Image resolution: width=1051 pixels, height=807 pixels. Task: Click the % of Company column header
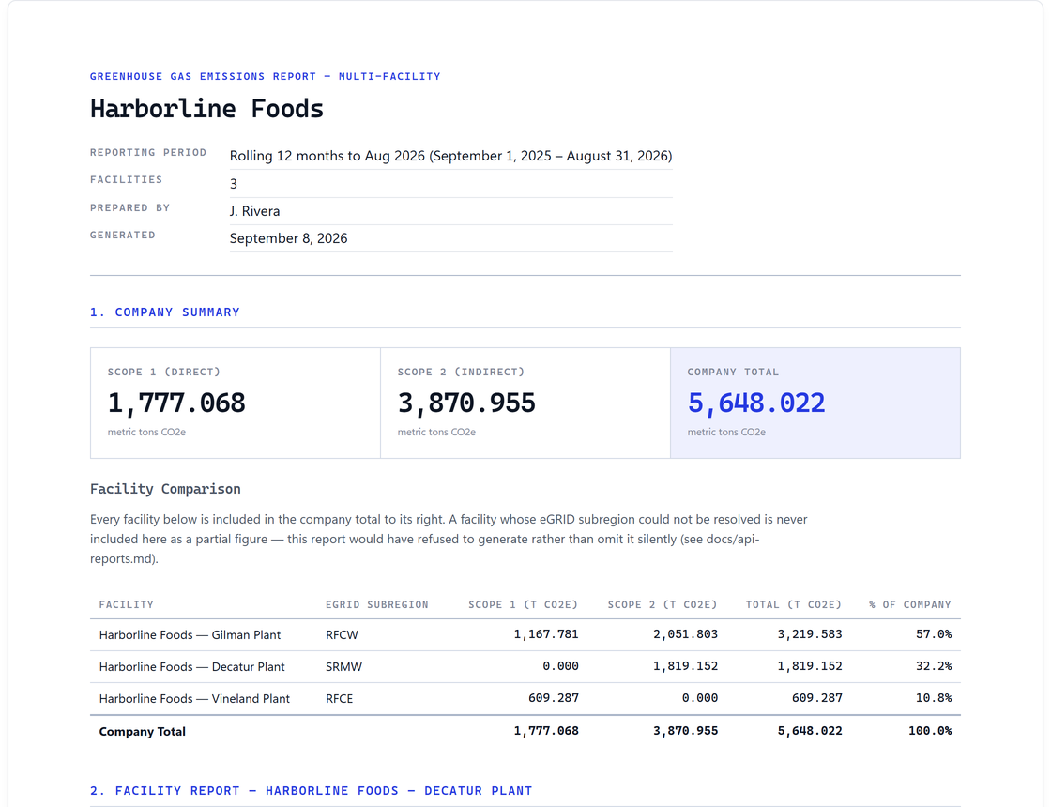(910, 604)
